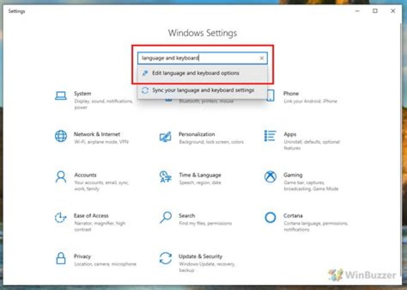Open the Update & Security heading
This screenshot has width=407, height=290.
coord(200,257)
